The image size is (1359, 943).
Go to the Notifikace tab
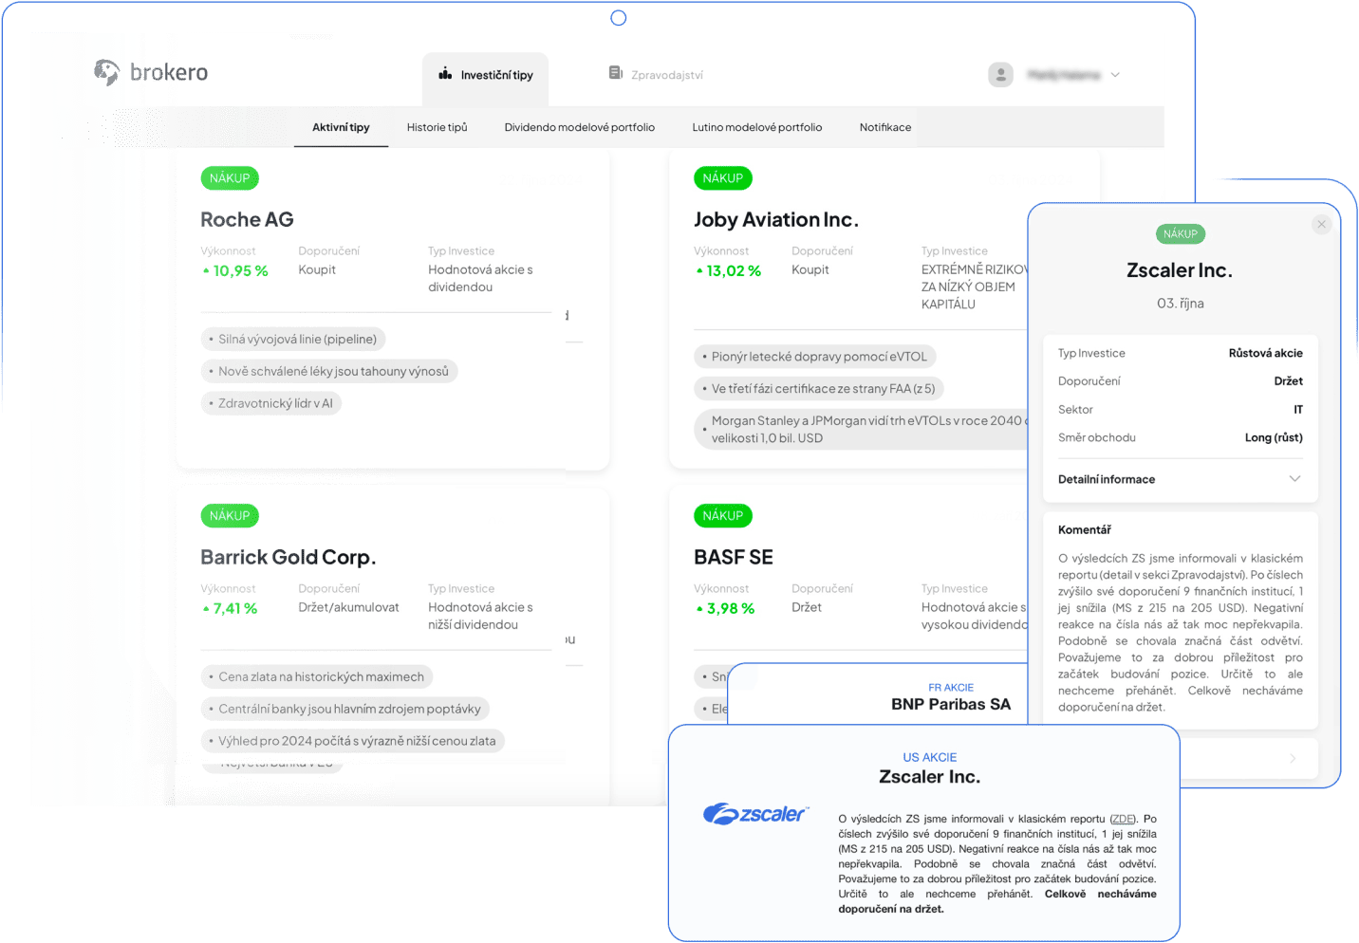(884, 127)
